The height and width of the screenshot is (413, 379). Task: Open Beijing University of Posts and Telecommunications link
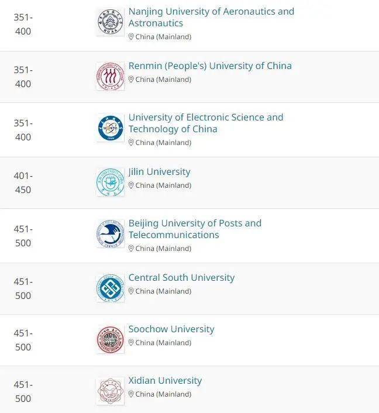[x=195, y=229]
